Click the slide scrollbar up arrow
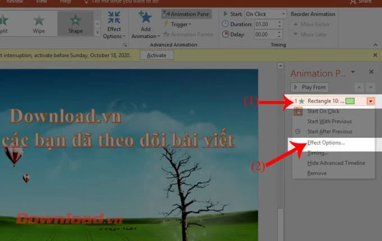This screenshot has width=382, height=241. pyautogui.click(x=280, y=66)
